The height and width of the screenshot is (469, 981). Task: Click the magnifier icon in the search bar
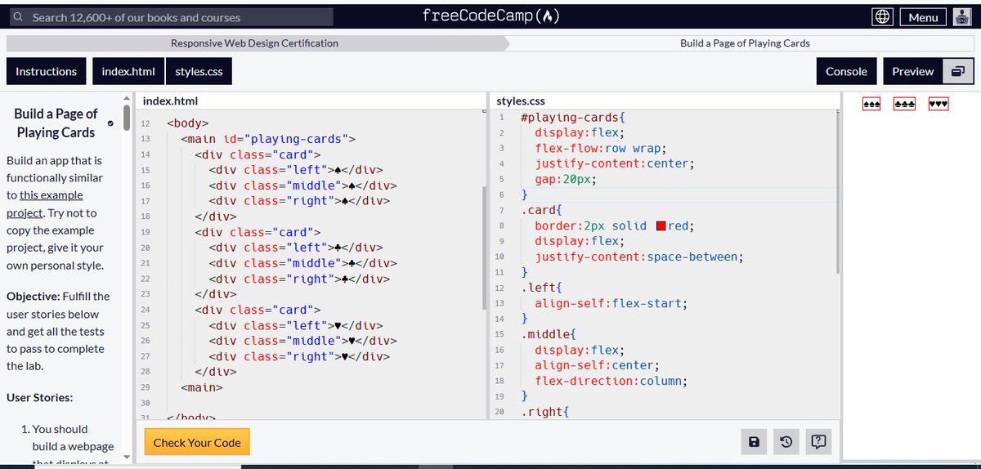tap(18, 17)
